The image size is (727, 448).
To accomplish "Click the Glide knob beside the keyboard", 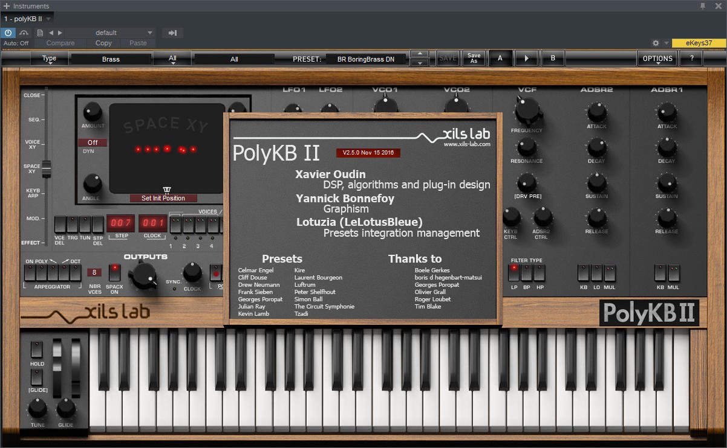I will click(66, 409).
